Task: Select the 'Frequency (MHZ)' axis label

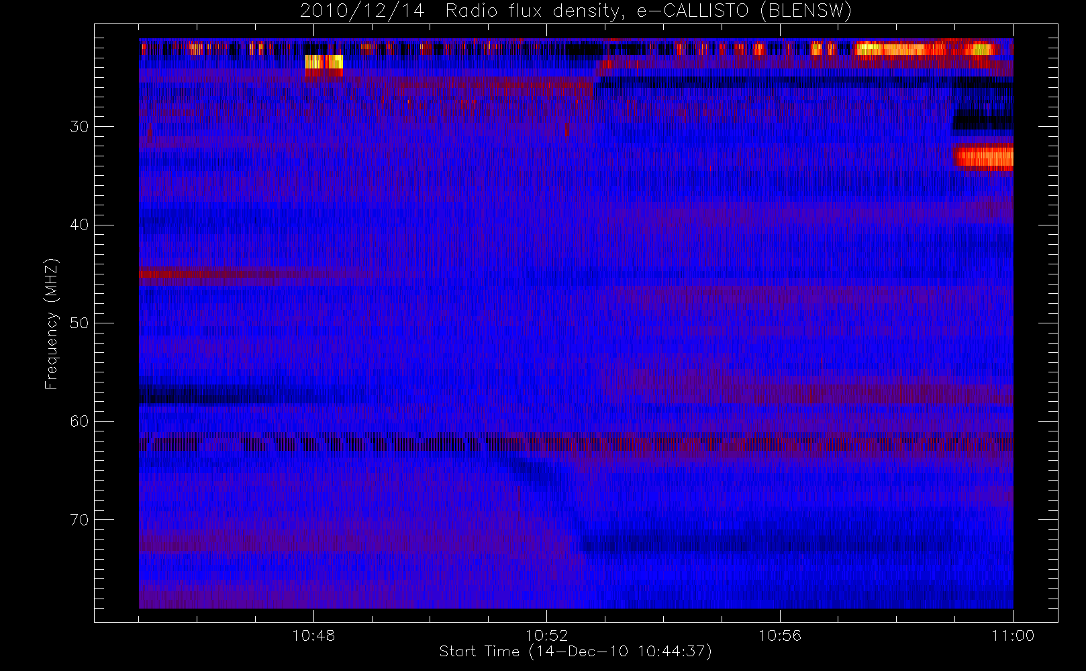Action: (52, 323)
